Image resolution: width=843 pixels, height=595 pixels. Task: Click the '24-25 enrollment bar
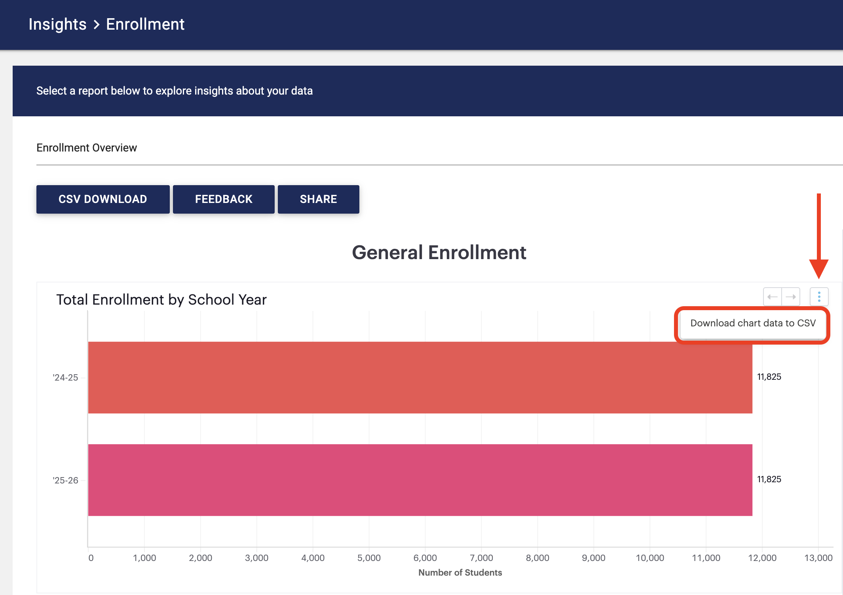pyautogui.click(x=420, y=377)
